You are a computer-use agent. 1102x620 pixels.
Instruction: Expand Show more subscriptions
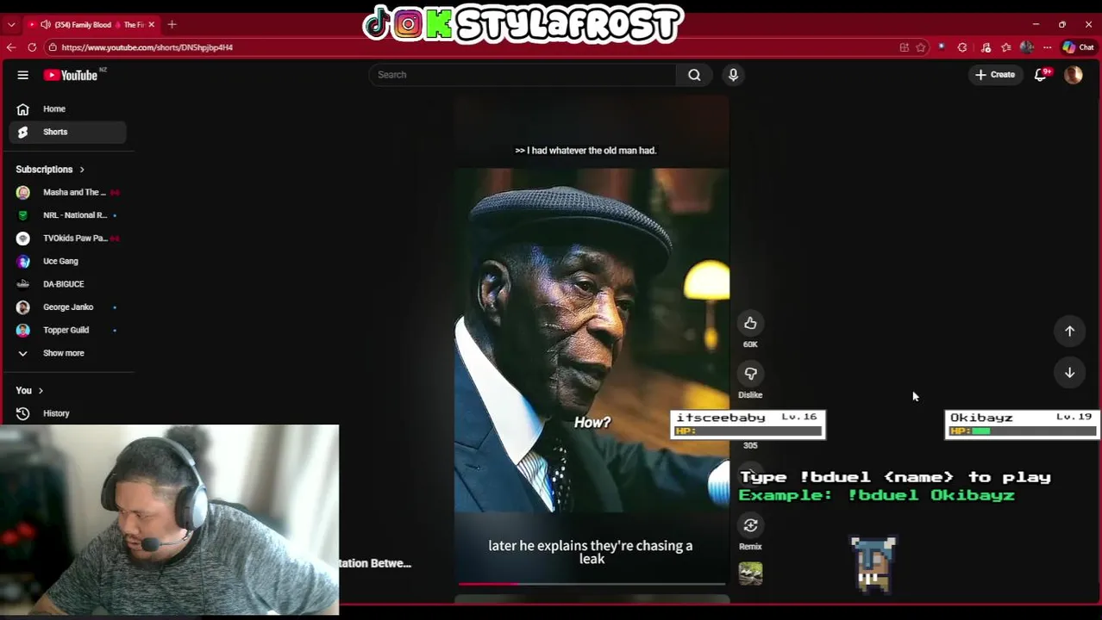tap(69, 353)
